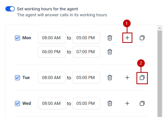Copy Monday's working hours
Image resolution: width=165 pixels, height=117 pixels.
(x=142, y=38)
